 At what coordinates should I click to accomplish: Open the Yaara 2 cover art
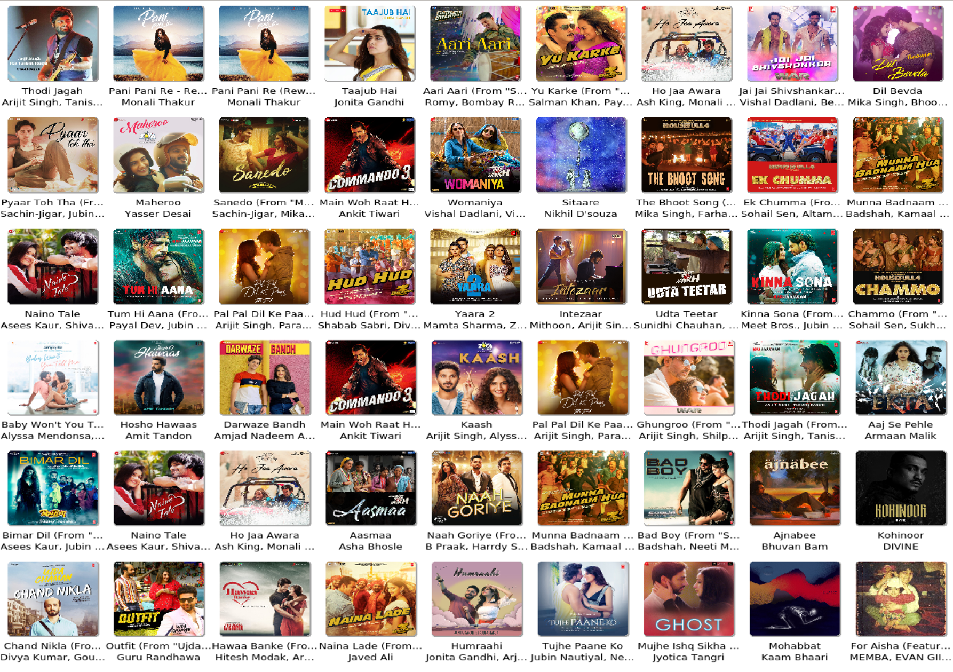(x=475, y=267)
